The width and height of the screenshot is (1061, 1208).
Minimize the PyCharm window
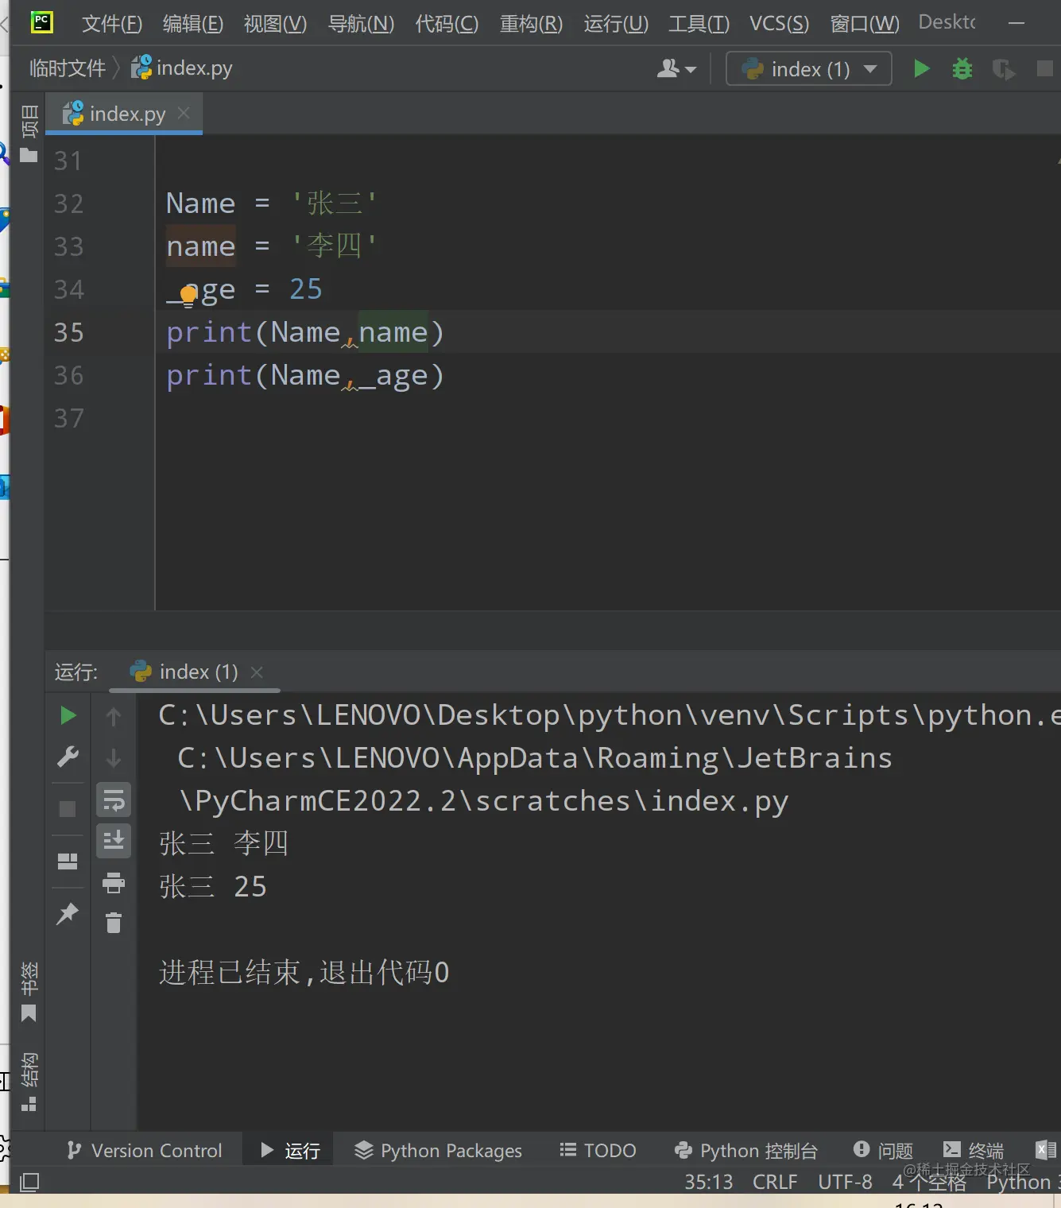(1016, 23)
